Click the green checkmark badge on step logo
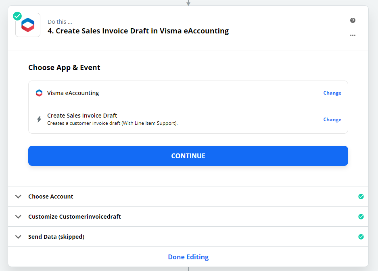Image resolution: width=378 pixels, height=271 pixels. (17, 16)
